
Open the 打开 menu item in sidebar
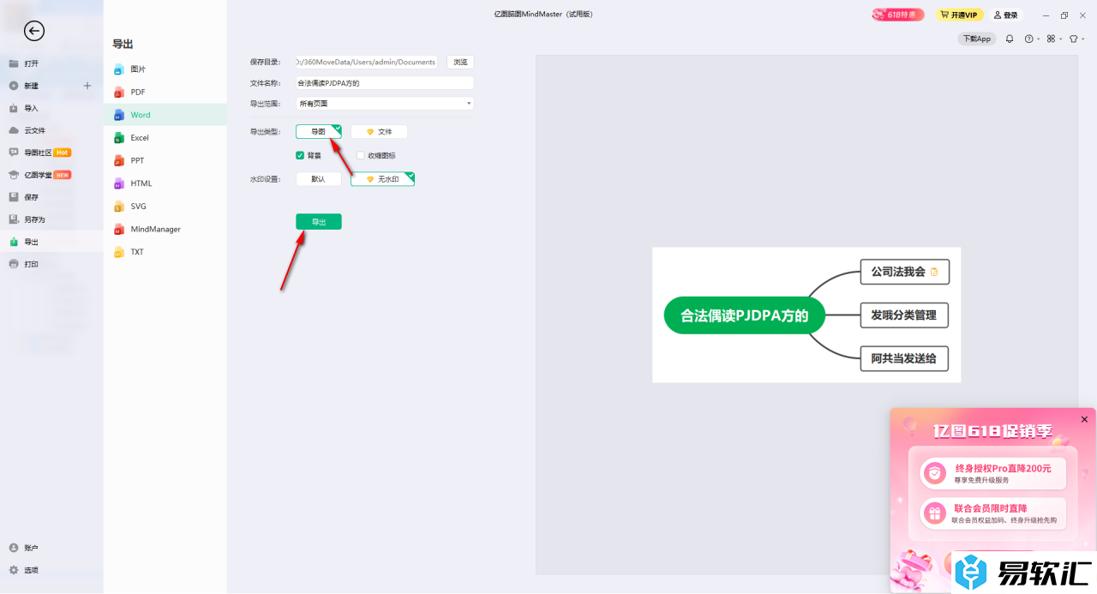coord(51,63)
